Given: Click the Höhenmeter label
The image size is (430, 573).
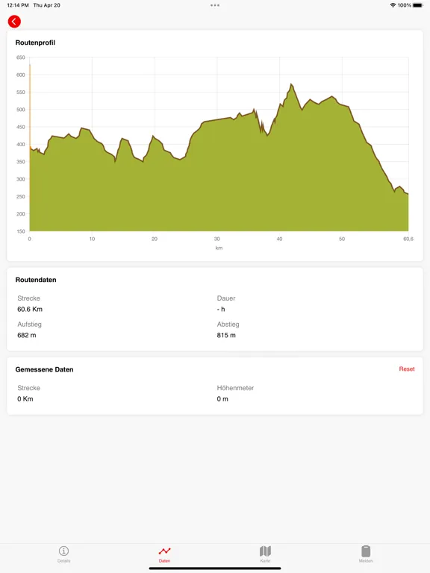Looking at the screenshot, I should point(235,388).
